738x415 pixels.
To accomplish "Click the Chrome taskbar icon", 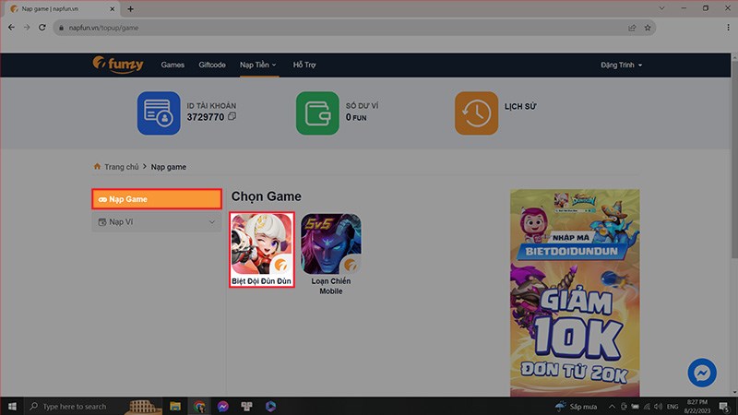I will 199,406.
